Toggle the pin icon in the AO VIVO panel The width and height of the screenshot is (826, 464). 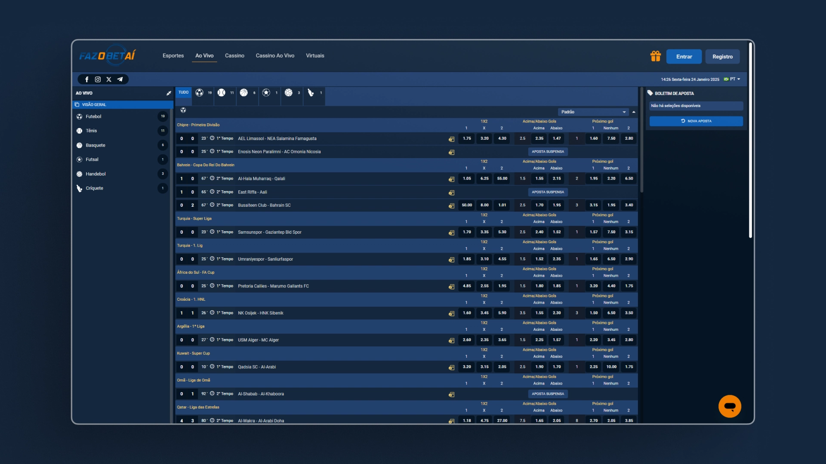point(169,93)
